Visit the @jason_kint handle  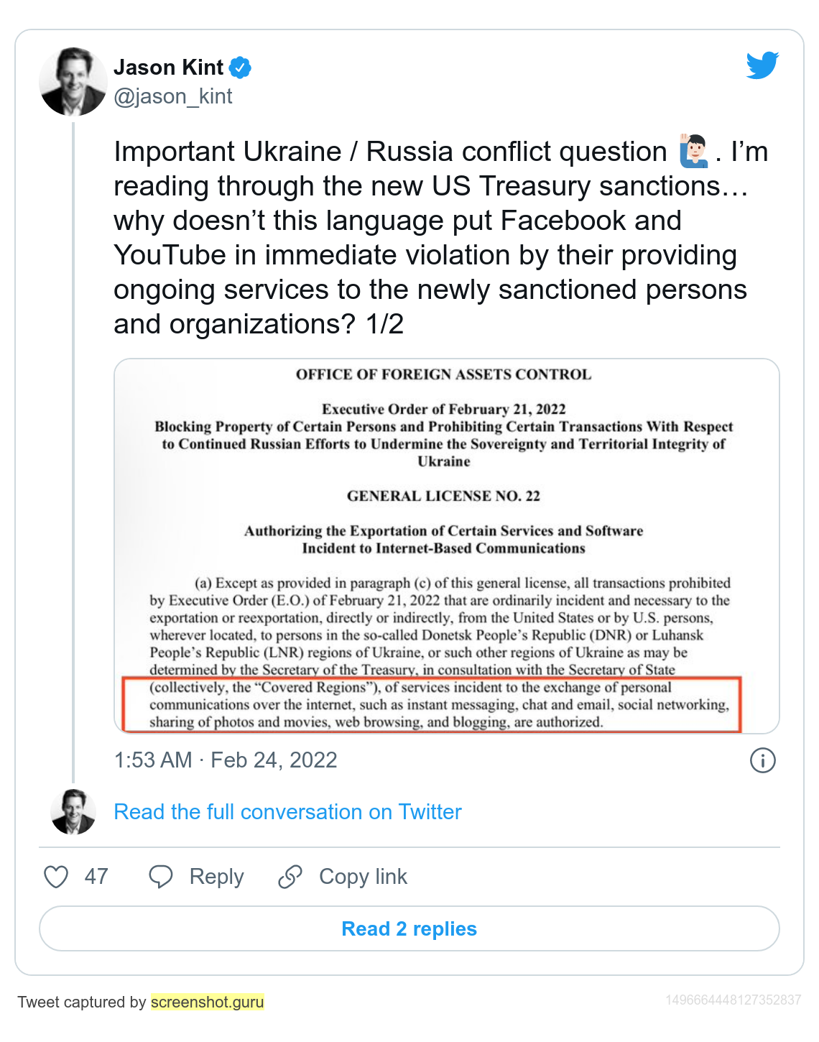(x=173, y=96)
